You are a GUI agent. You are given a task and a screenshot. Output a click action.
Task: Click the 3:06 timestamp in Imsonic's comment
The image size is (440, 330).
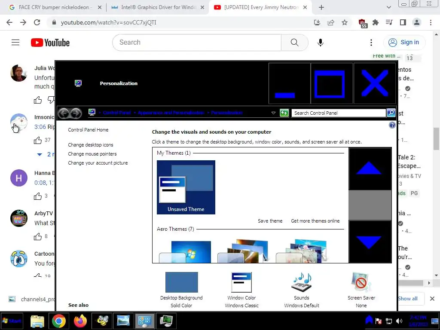[40, 127]
